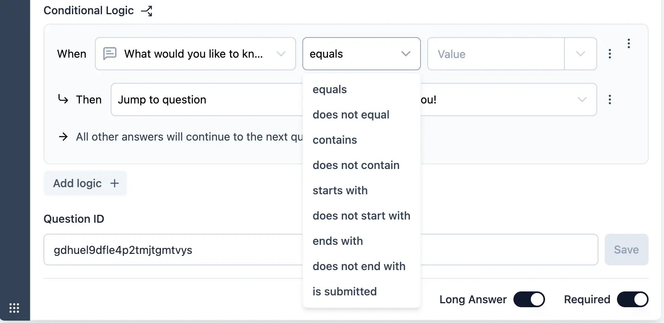Expand the question selector dropdown
Image resolution: width=664 pixels, height=323 pixels.
click(281, 54)
